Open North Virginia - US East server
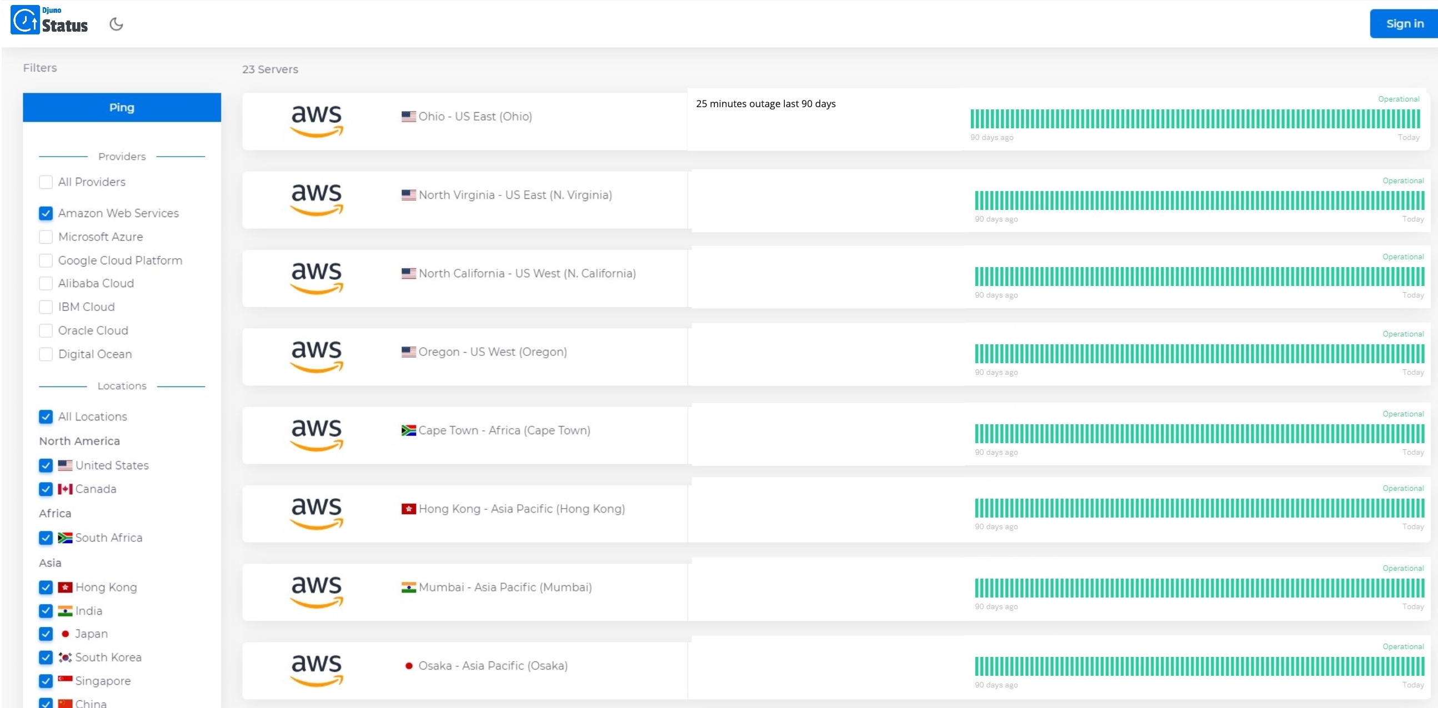 coord(515,195)
